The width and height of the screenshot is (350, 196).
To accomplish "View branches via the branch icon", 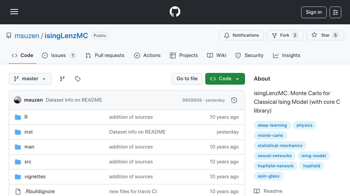I will [x=62, y=79].
